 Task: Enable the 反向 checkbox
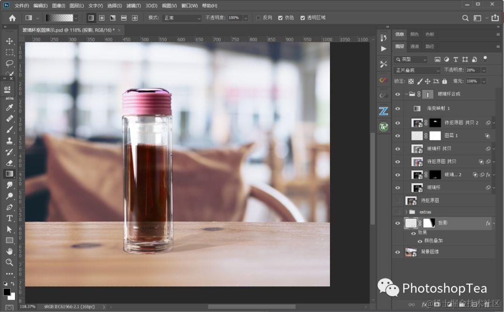[x=259, y=18]
